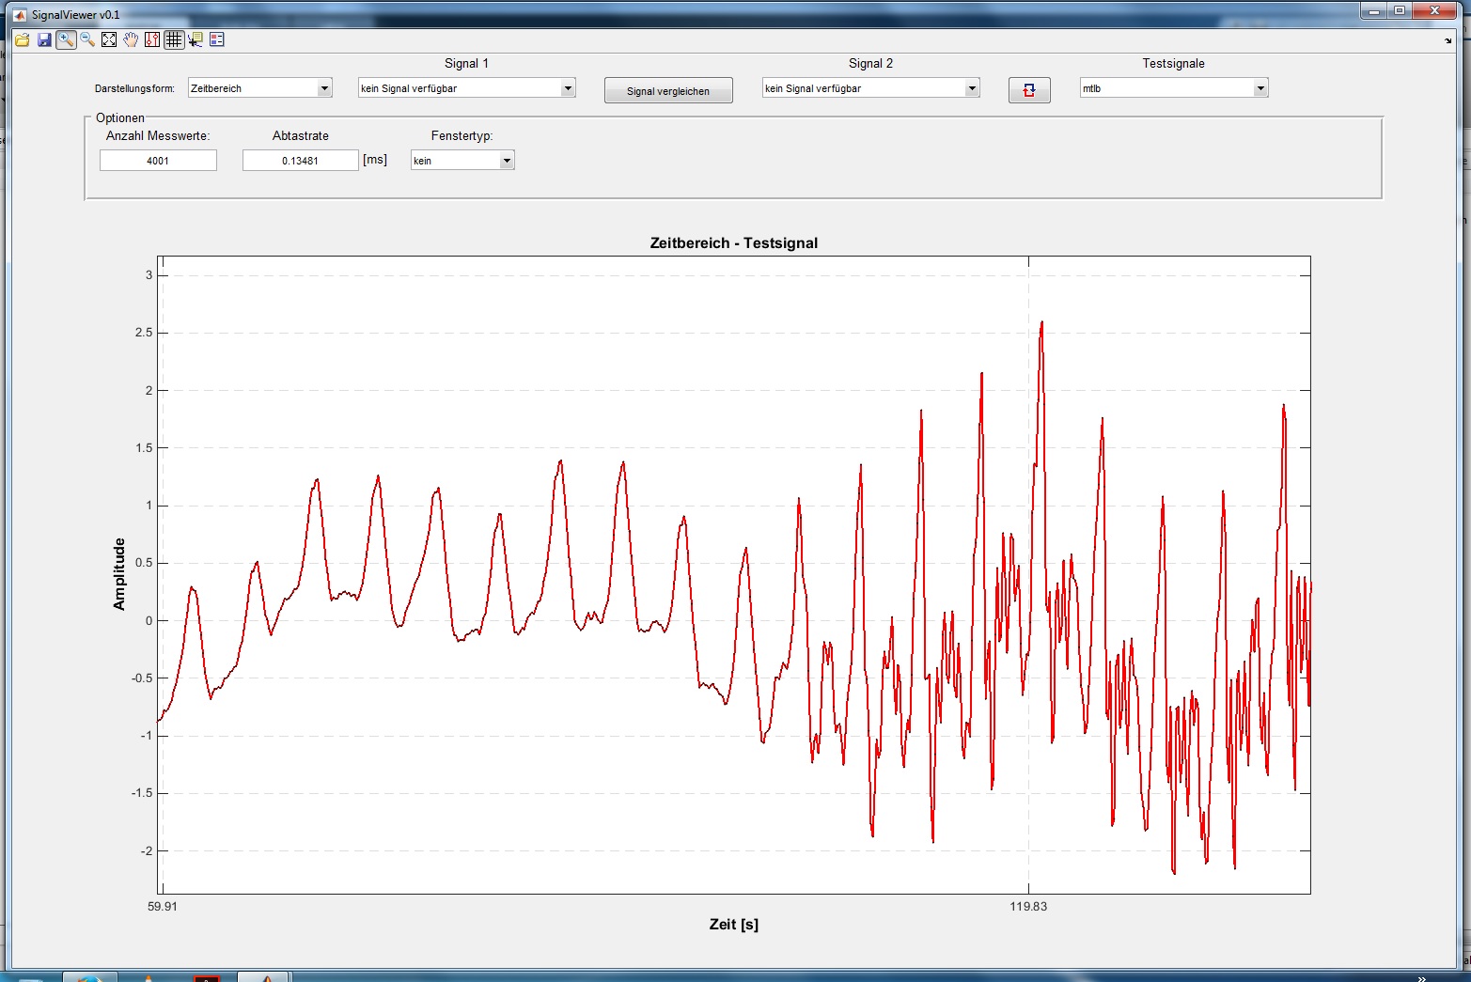Activate the pan hand tool

pos(131,39)
